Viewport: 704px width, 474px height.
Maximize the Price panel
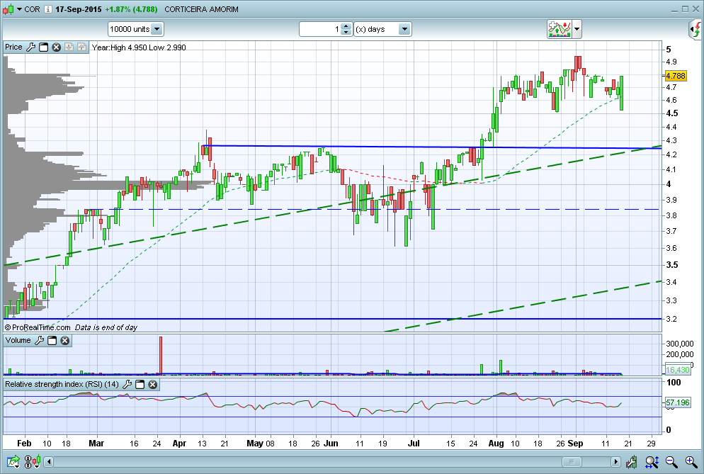43,47
